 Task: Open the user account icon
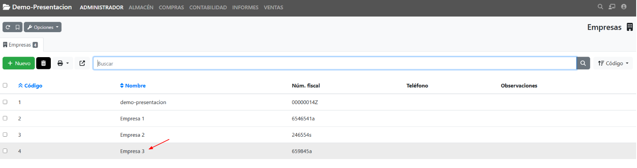point(624,7)
